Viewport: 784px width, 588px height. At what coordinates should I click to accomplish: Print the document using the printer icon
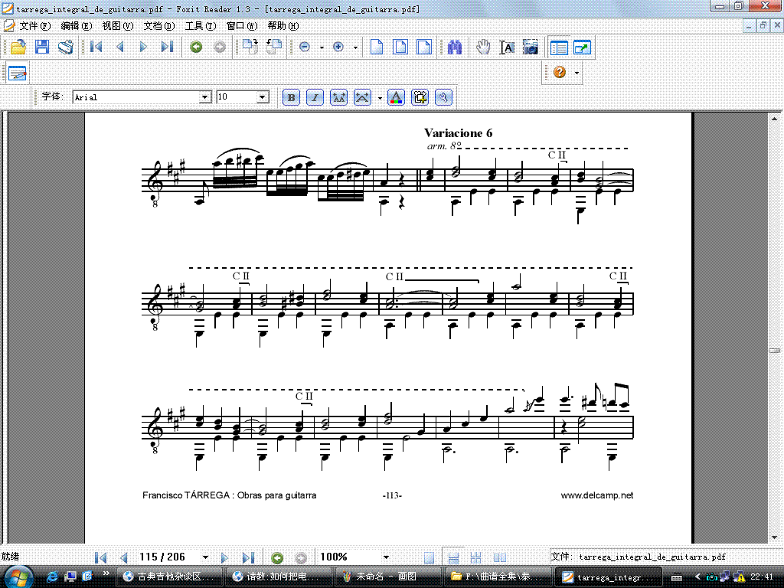(x=66, y=47)
